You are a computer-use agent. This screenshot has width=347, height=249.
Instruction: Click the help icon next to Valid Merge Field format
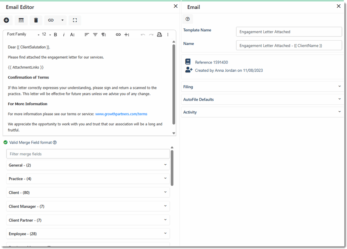(x=55, y=142)
